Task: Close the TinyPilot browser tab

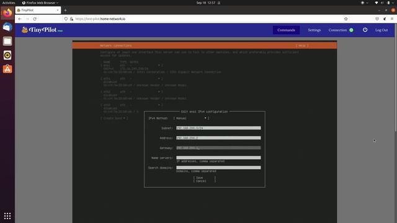Action: pyautogui.click(x=58, y=11)
